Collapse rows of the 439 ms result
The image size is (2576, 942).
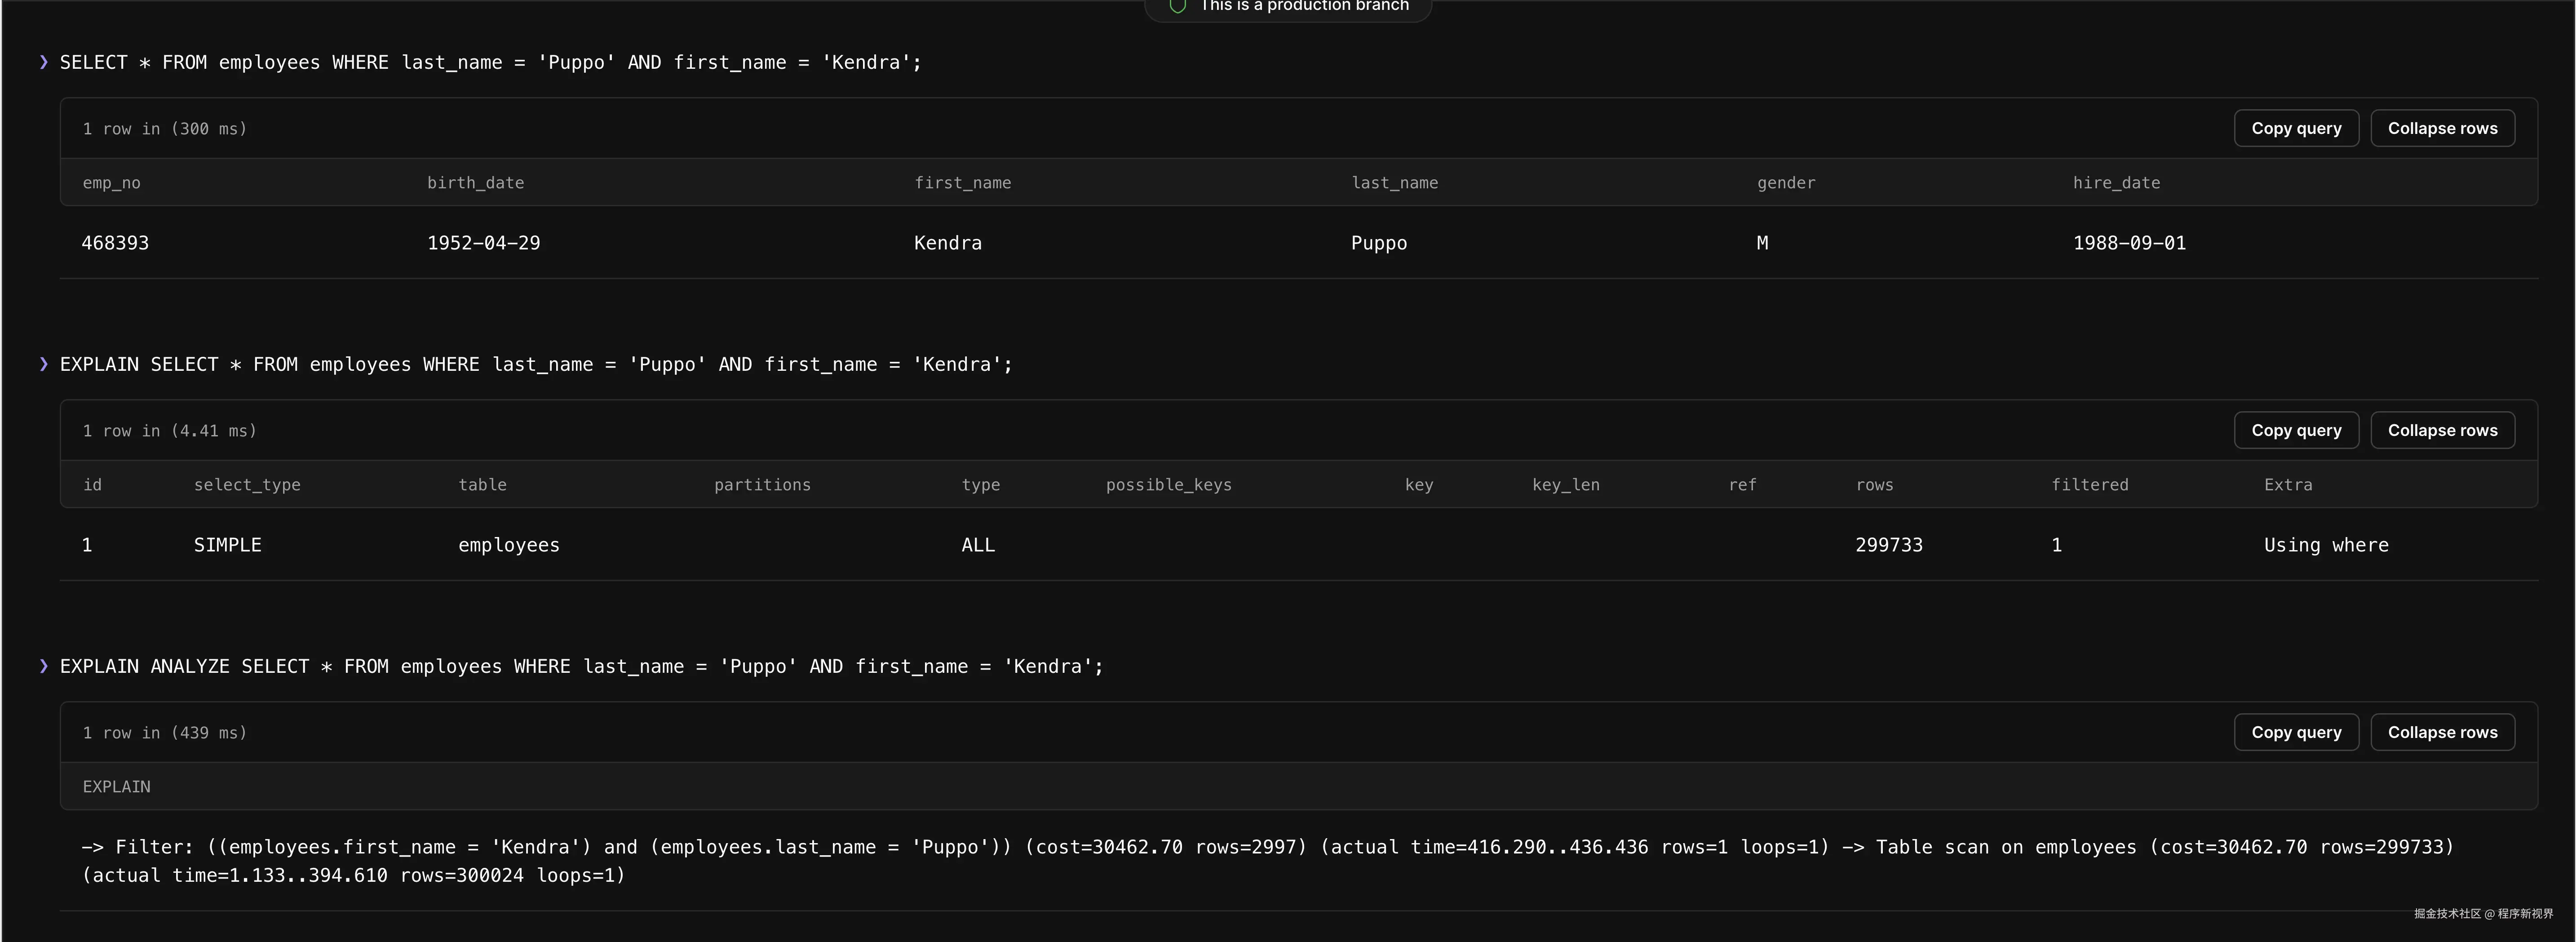click(2442, 732)
